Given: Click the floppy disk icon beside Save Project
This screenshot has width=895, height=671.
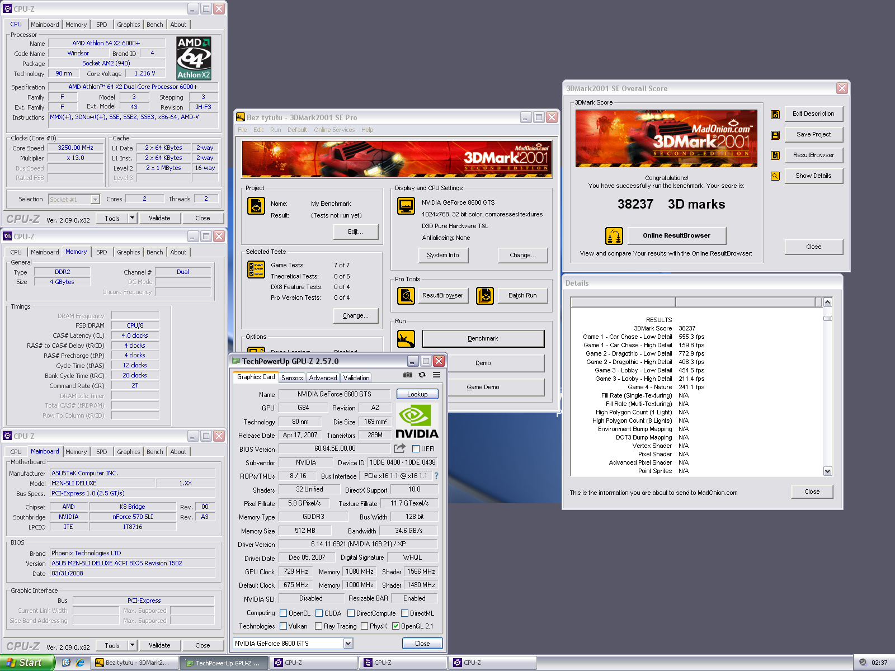Looking at the screenshot, I should point(775,135).
